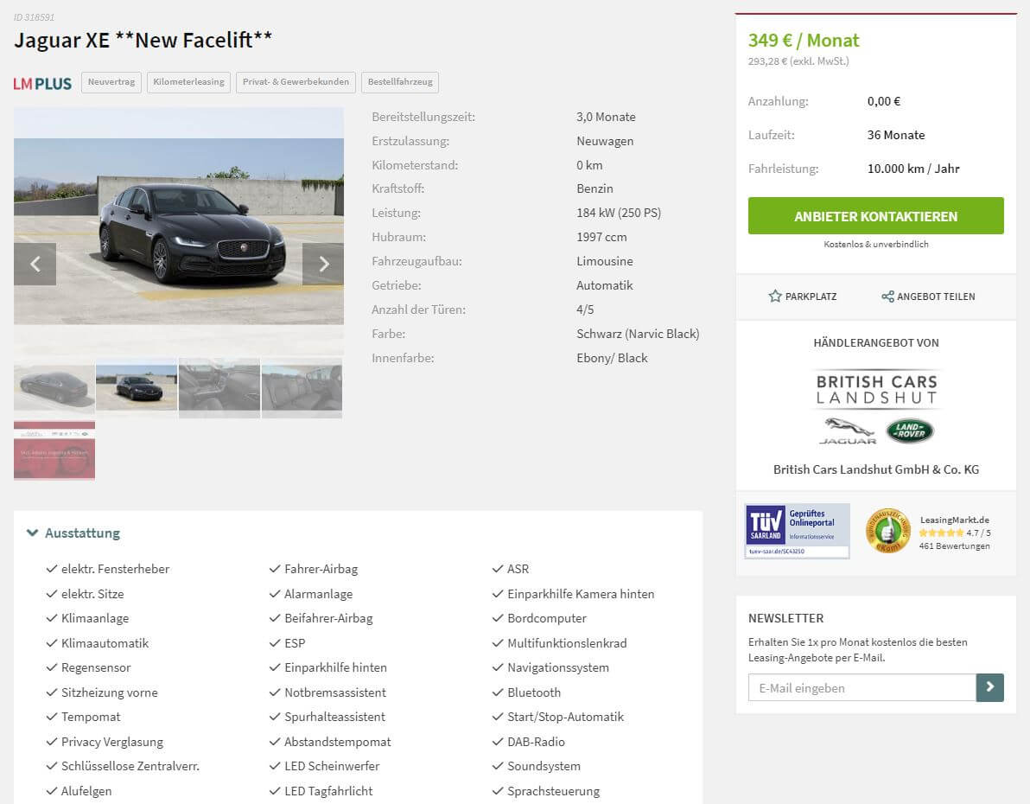Click the Jaguar brand logo
The height and width of the screenshot is (804, 1030).
[x=848, y=431]
